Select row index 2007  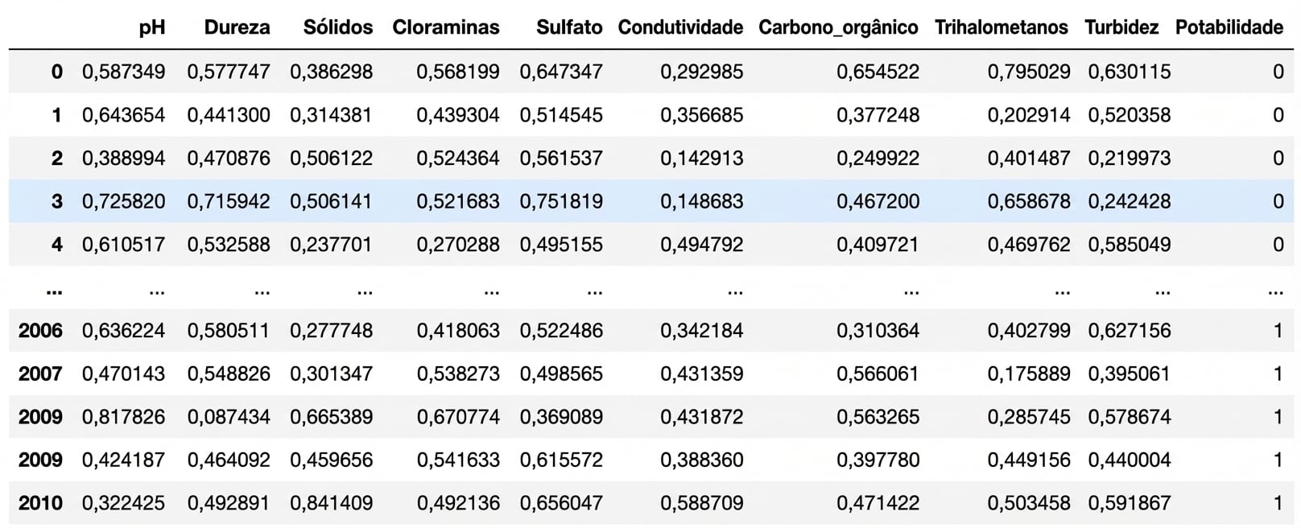coord(40,373)
